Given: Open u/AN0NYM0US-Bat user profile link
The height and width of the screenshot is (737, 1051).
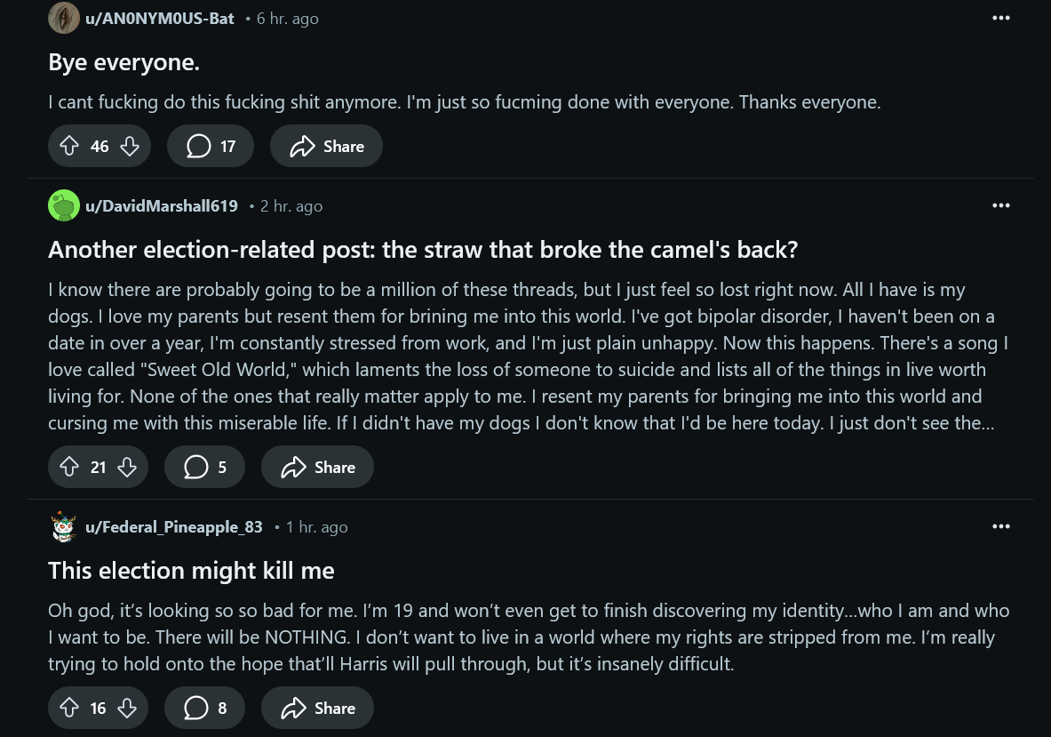Looking at the screenshot, I should pos(160,19).
